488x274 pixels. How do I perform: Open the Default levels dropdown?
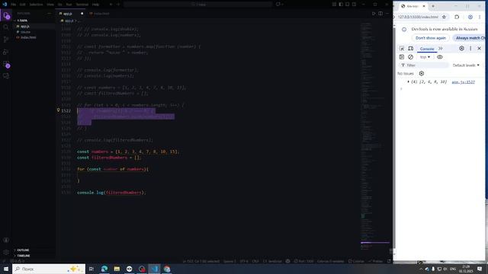[466, 65]
